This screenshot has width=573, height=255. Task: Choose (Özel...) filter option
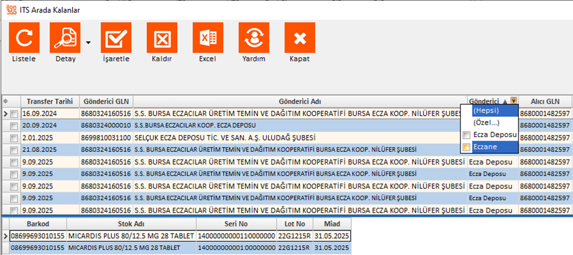click(x=488, y=123)
